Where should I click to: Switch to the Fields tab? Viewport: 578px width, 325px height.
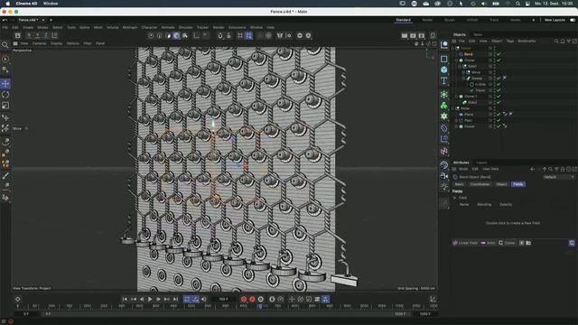pyautogui.click(x=517, y=184)
